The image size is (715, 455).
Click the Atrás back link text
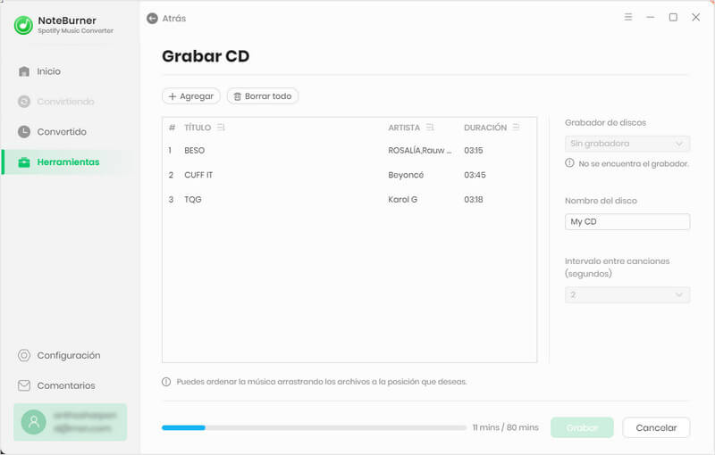pos(174,19)
